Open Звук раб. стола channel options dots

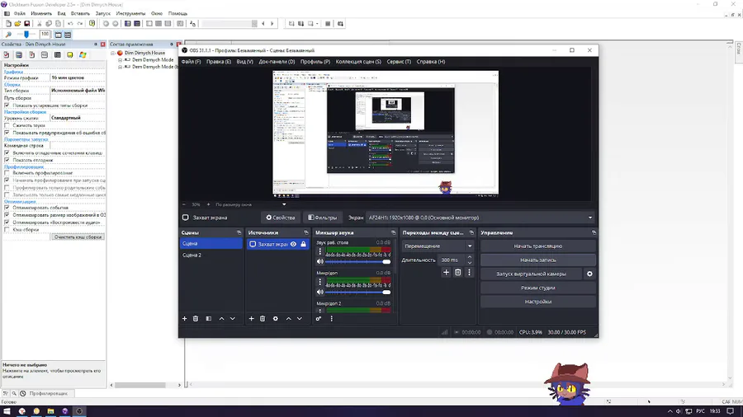[319, 251]
